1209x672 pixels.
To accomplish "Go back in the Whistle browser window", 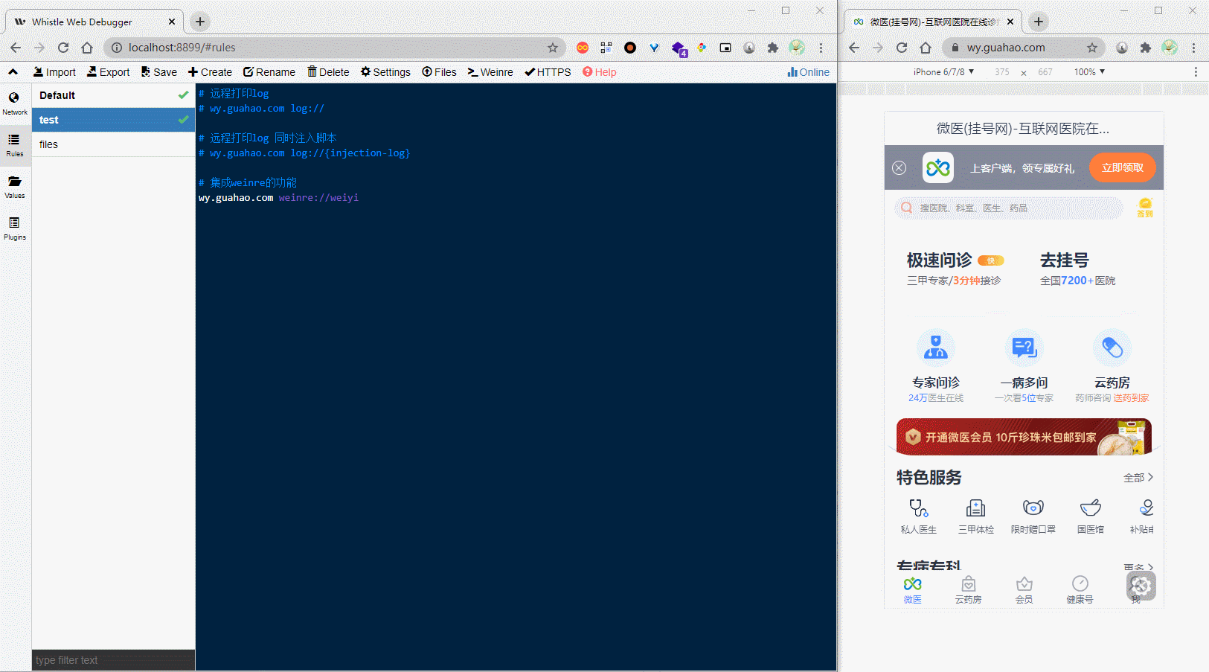I will (16, 48).
